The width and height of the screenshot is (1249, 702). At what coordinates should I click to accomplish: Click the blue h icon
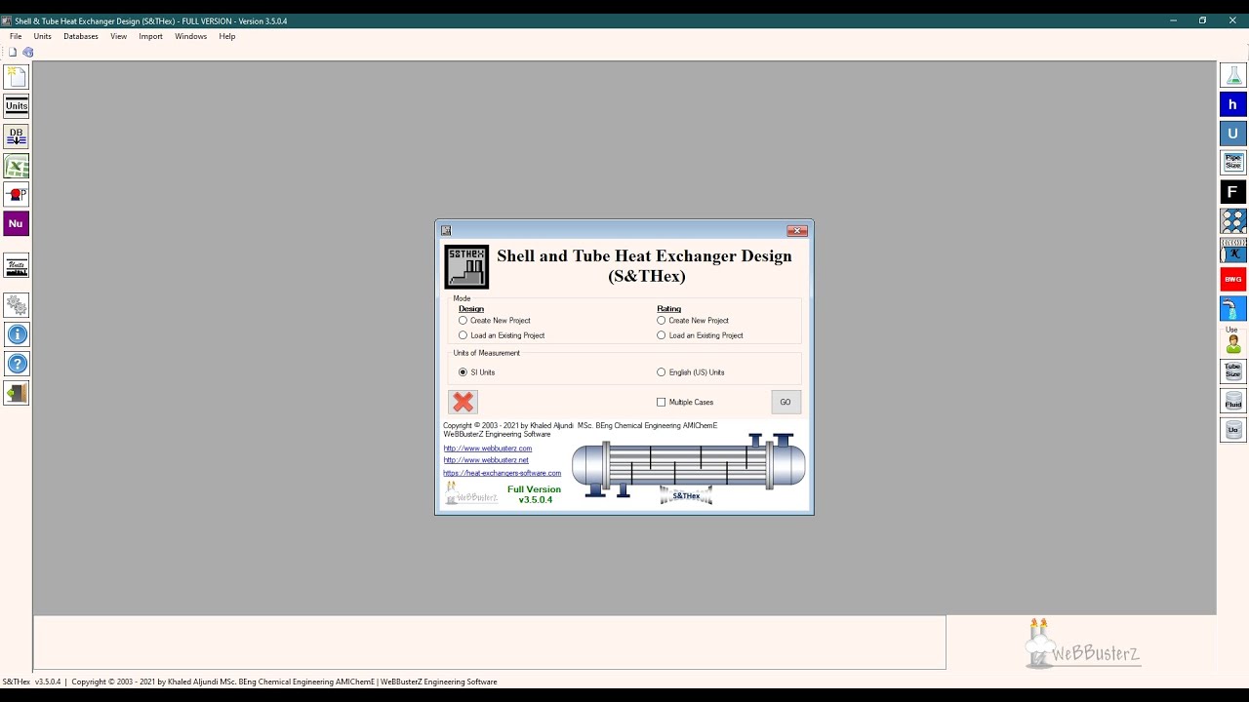[1233, 104]
